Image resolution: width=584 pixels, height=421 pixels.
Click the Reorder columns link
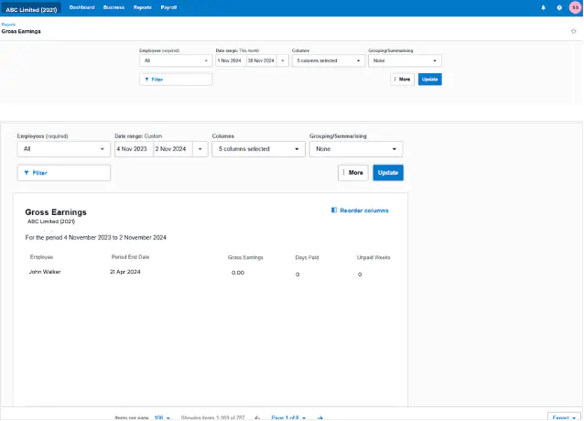(x=364, y=210)
